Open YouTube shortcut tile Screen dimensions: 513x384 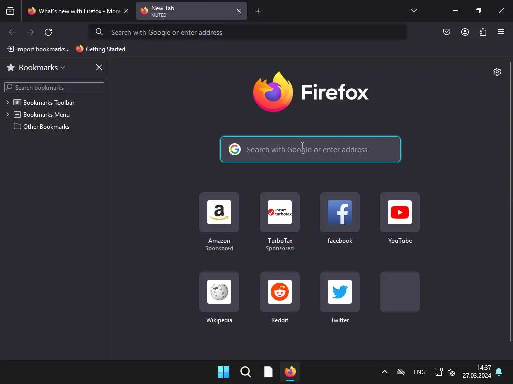(400, 212)
